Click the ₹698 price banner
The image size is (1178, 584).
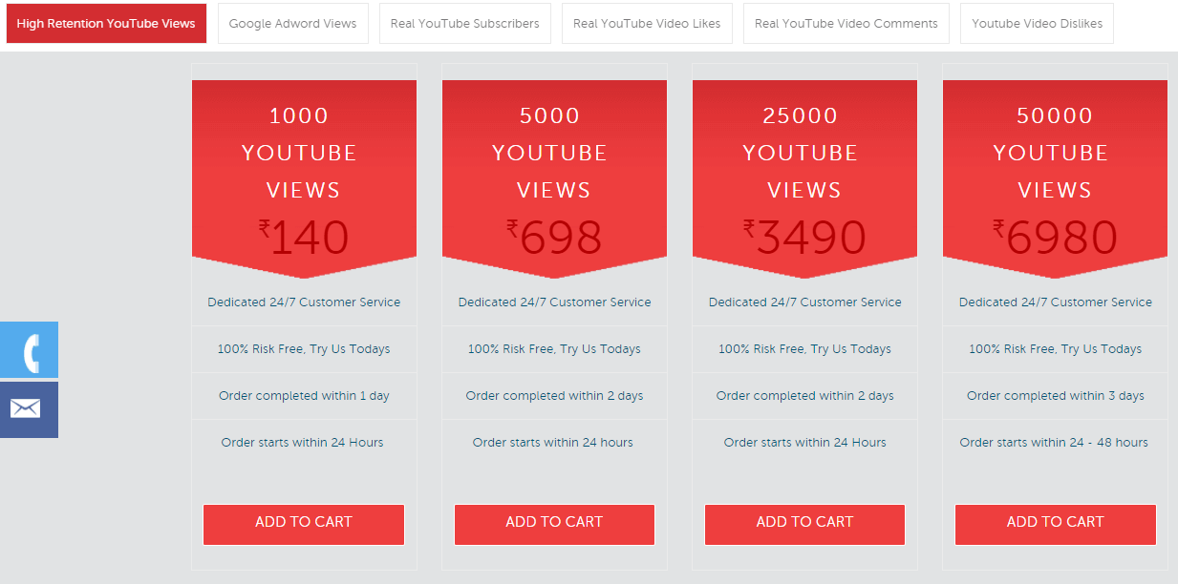(554, 239)
